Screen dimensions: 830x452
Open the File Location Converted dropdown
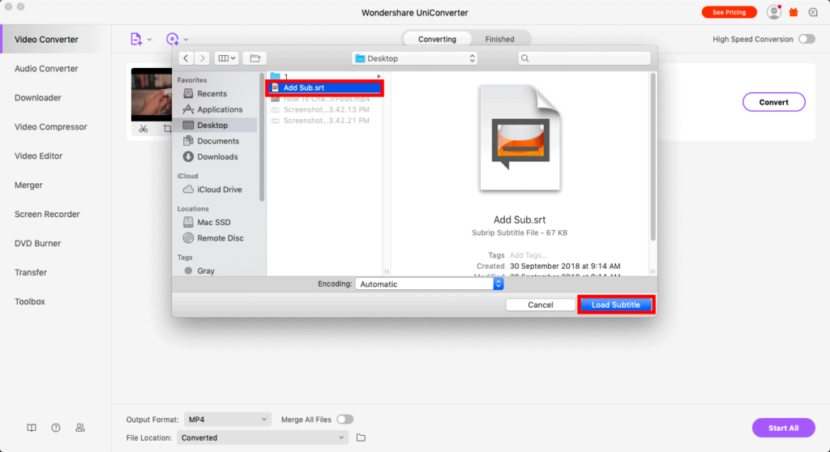[263, 437]
